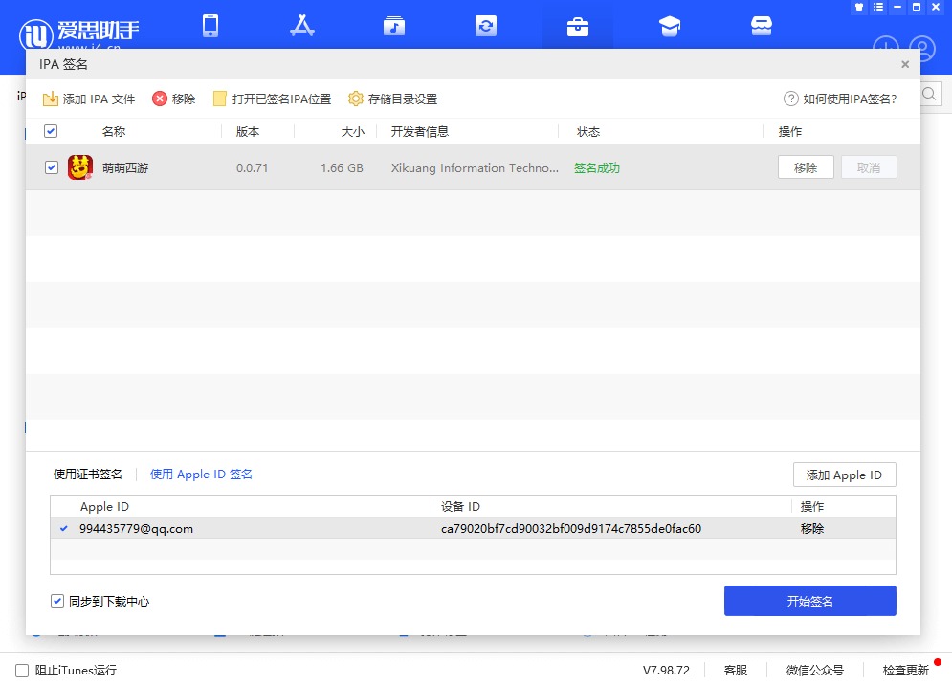Uncheck the 萌萌西游 row checkbox
Screen dimensions: 952x685
pyautogui.click(x=52, y=167)
